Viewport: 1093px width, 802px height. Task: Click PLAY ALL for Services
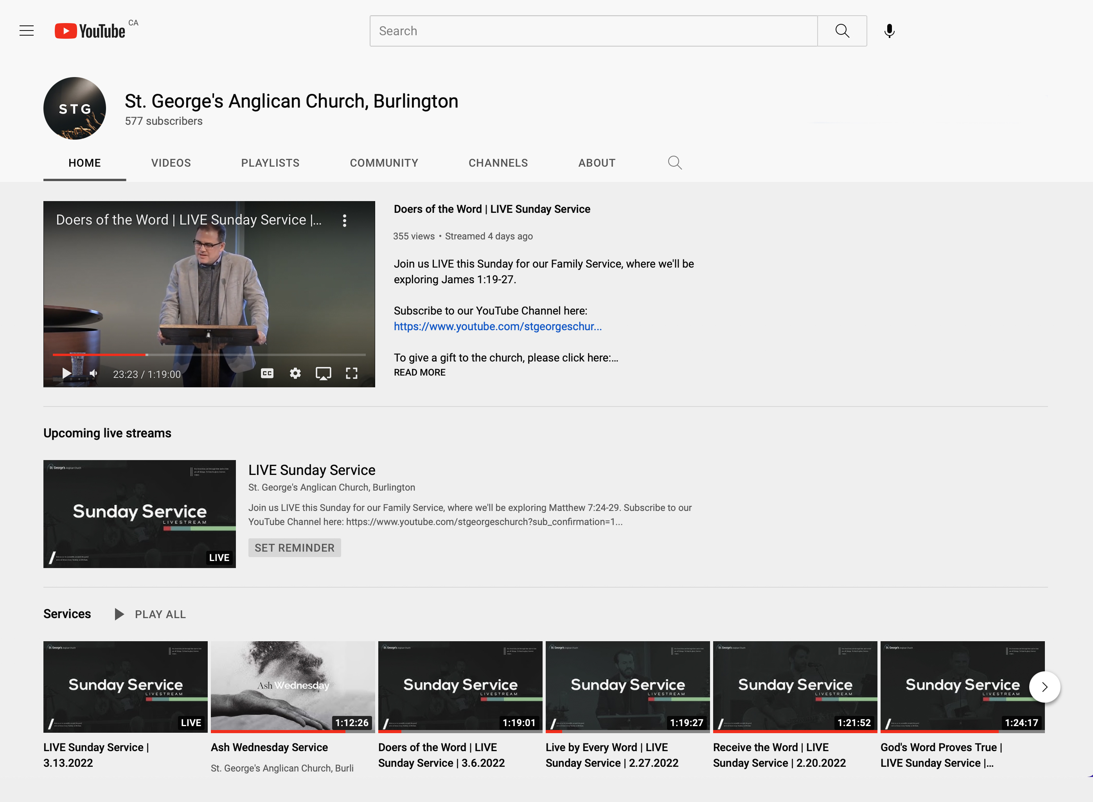tap(160, 615)
